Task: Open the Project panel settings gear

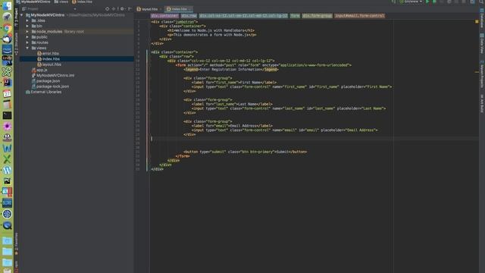Action: coord(122,9)
